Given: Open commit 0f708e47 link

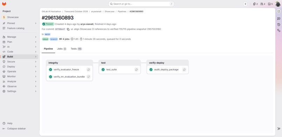Looking at the screenshot, I should pyautogui.click(x=60, y=29).
